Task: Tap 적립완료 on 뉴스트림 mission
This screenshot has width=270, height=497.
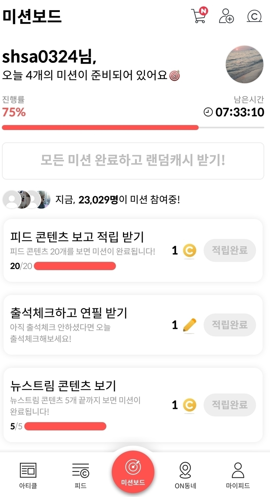Action: click(x=230, y=405)
